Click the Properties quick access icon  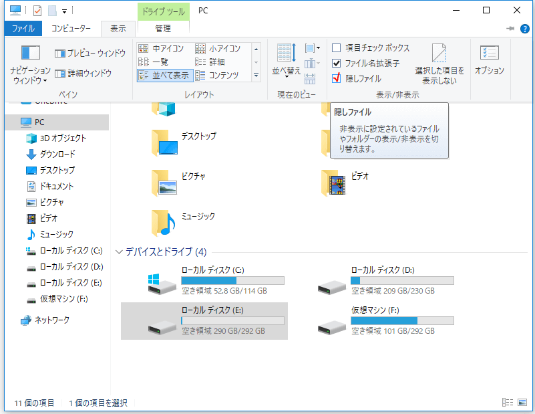coord(37,11)
